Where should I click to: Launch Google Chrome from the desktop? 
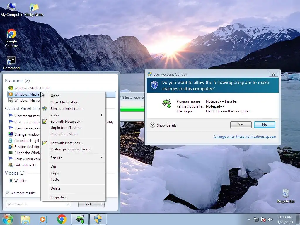[x=11, y=38]
